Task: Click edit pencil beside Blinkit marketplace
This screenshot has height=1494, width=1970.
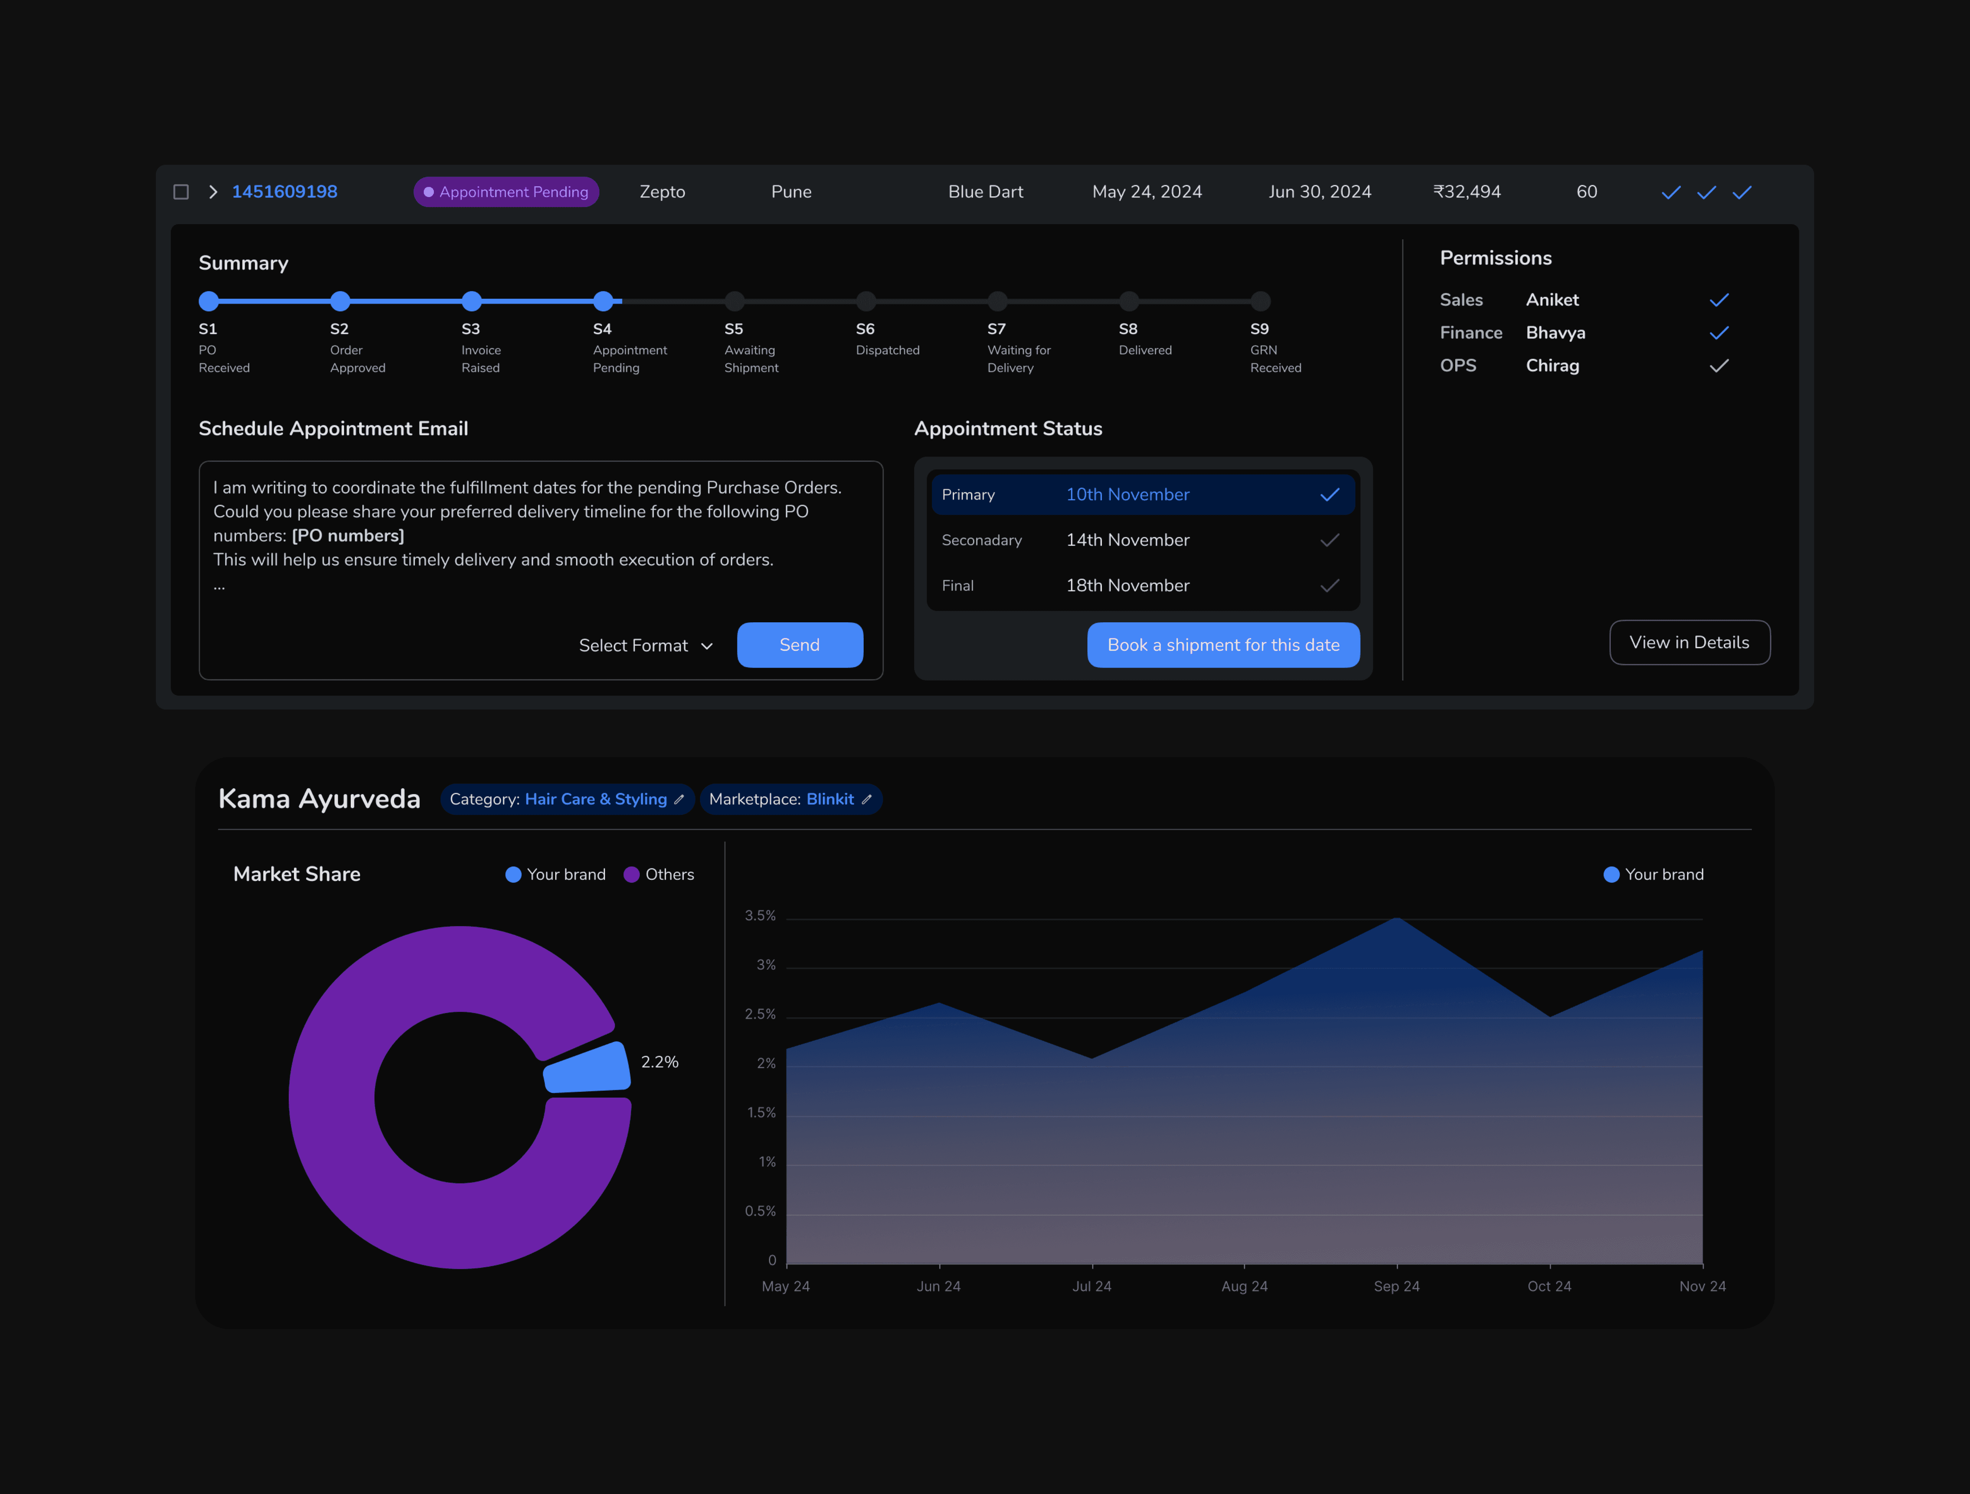Action: point(867,800)
